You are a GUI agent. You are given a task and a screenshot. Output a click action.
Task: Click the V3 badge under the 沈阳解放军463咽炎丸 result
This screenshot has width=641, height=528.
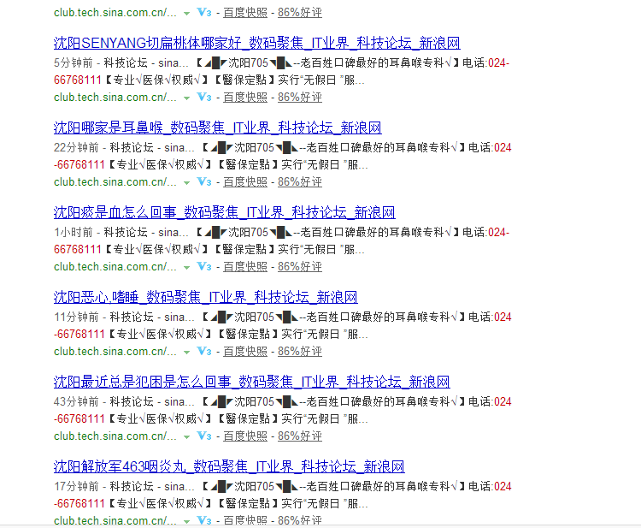204,520
